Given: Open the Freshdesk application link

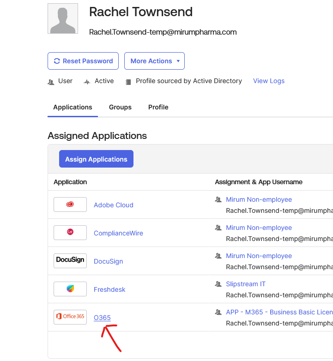Looking at the screenshot, I should (x=109, y=289).
